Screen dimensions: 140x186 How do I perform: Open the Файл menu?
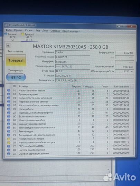point(8,30)
